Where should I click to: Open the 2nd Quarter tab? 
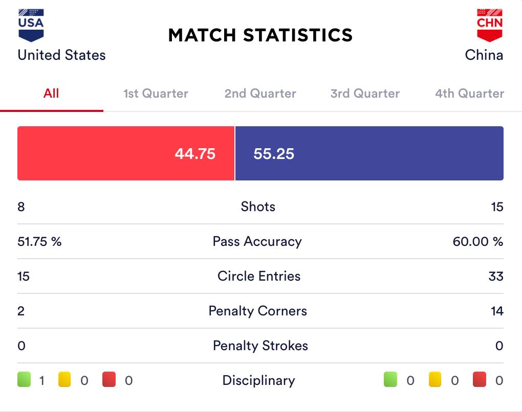pos(260,94)
